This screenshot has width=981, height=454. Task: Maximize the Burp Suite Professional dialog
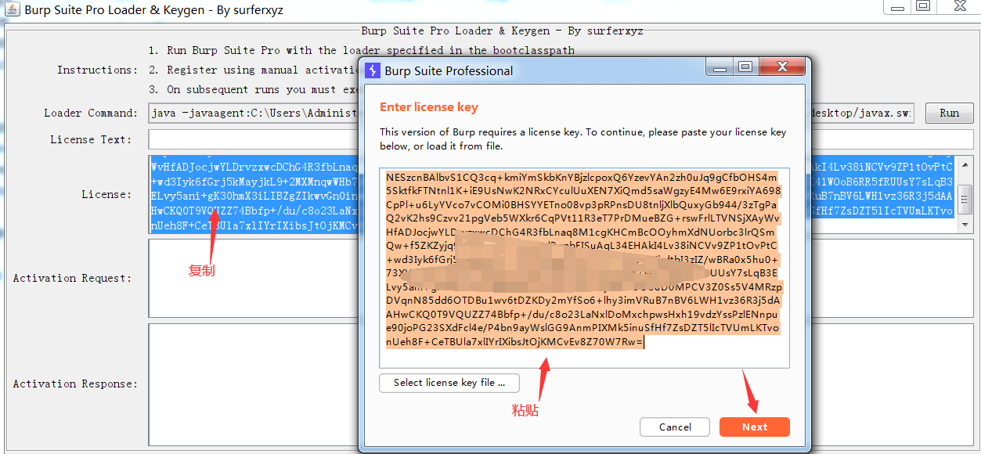tap(745, 67)
